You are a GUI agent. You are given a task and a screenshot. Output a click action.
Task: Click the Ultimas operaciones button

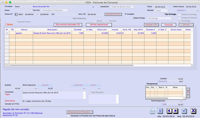tap(99, 25)
